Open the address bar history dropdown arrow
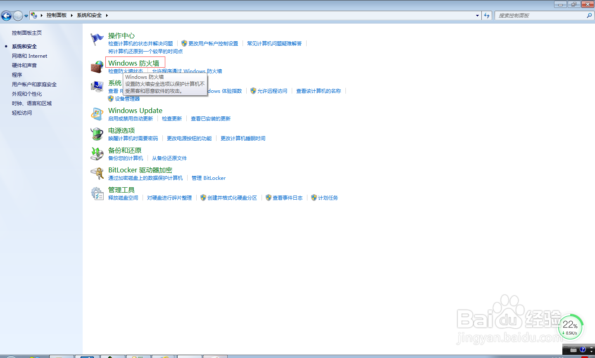Screen dimensions: 595x358 [x=477, y=15]
